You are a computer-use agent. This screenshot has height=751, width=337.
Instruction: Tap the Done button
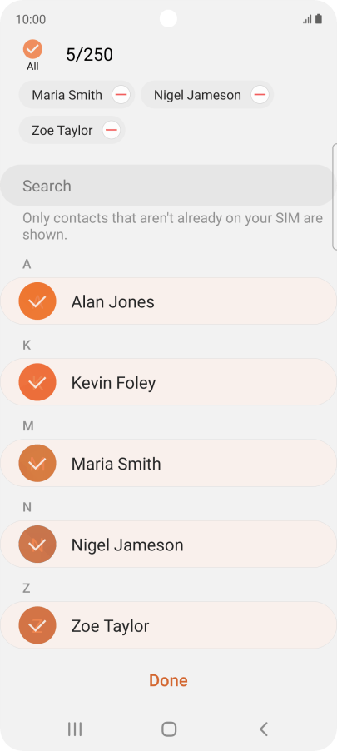coord(168,680)
